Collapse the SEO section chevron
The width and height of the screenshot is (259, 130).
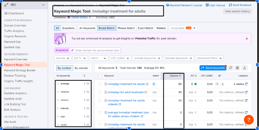coord(43,5)
